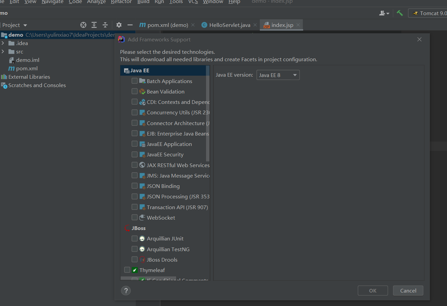Image resolution: width=447 pixels, height=306 pixels.
Task: Open Project panel settings gear
Action: click(119, 25)
